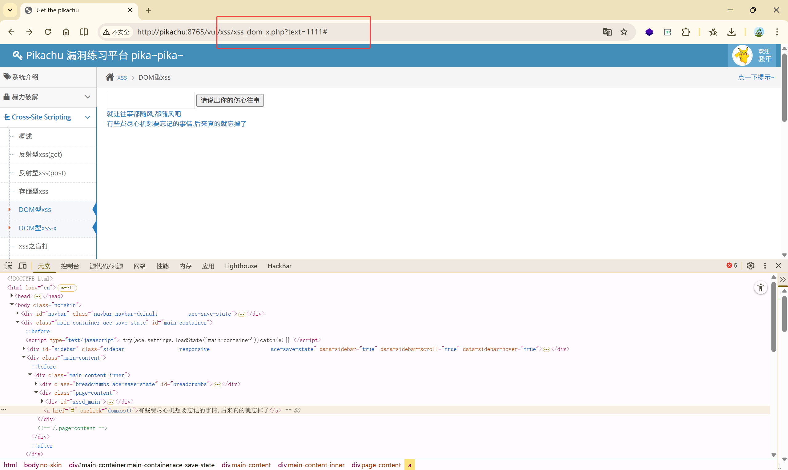Click the inspect element picker icon
Viewport: 788px width, 470px height.
pyautogui.click(x=8, y=266)
